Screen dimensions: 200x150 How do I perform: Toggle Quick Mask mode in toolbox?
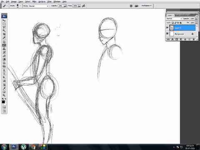[x=4, y=107]
